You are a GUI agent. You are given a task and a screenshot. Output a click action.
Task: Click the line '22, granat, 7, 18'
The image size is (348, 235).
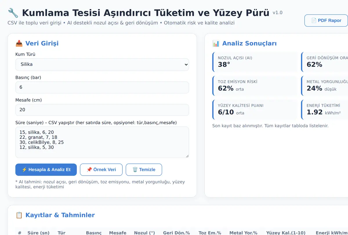(38, 137)
